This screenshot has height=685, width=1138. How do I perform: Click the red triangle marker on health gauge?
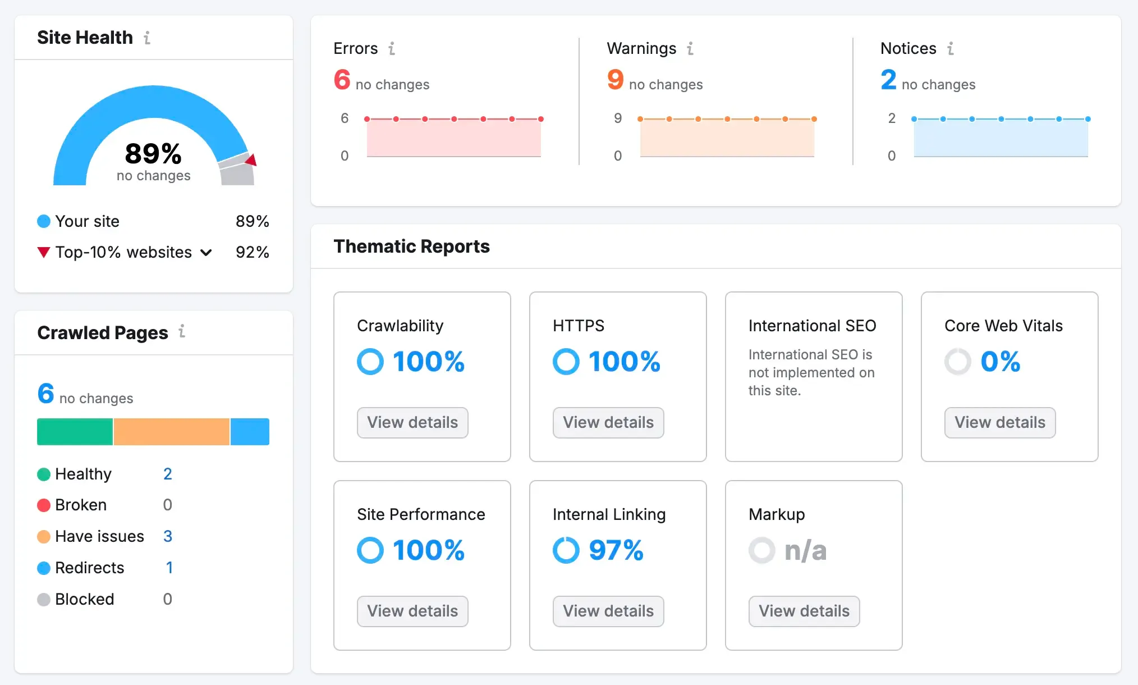[x=251, y=161]
